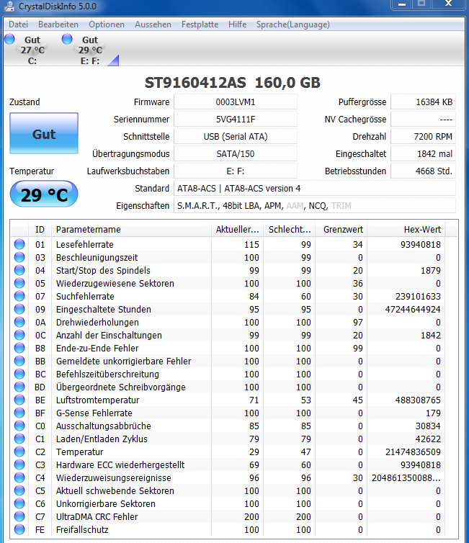Screen dimensions: 469x543
Task: Click the ID column header
Action: click(x=40, y=229)
